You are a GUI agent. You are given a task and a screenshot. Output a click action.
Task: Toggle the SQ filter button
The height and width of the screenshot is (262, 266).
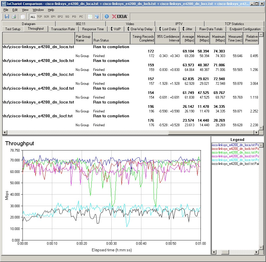pyautogui.click(x=67, y=17)
